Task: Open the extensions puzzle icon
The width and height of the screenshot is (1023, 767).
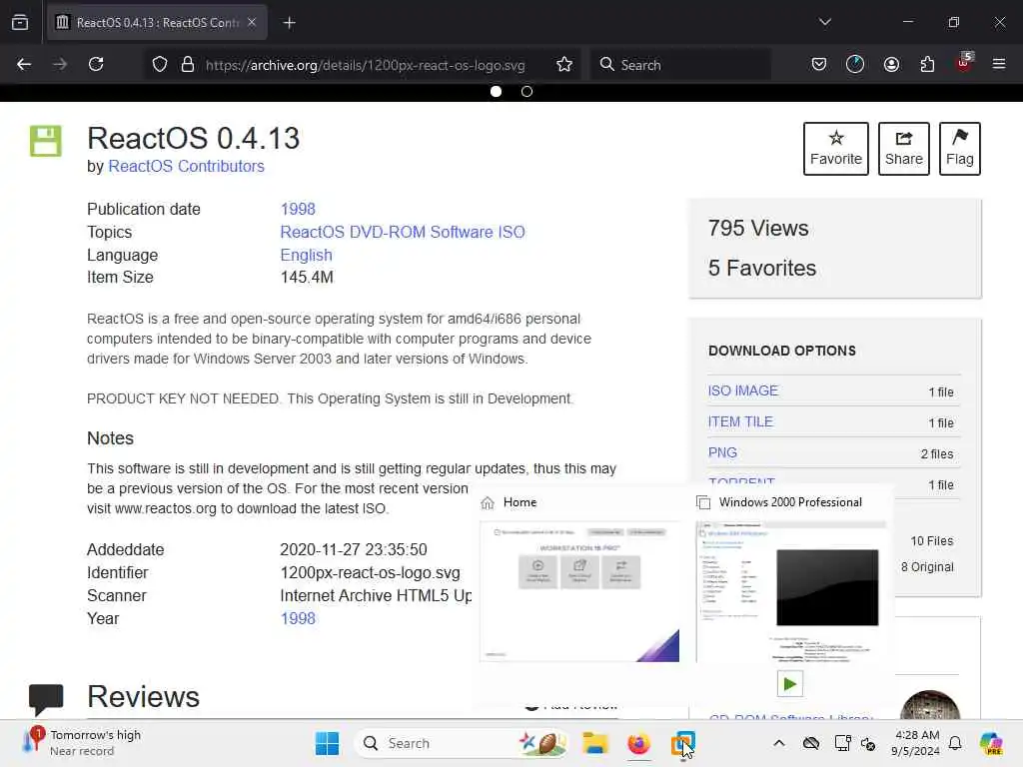Action: [x=927, y=64]
